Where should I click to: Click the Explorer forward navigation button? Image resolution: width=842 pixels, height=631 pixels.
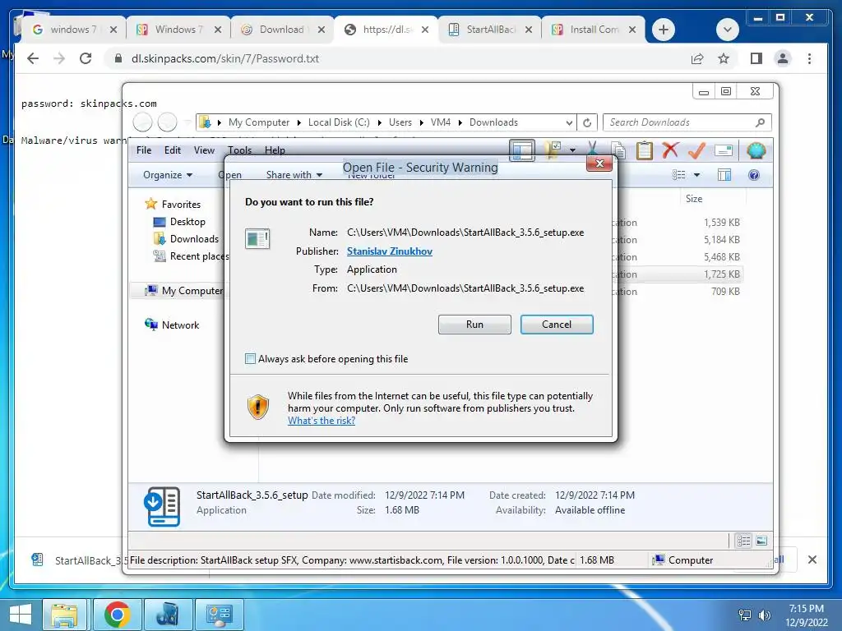[168, 122]
